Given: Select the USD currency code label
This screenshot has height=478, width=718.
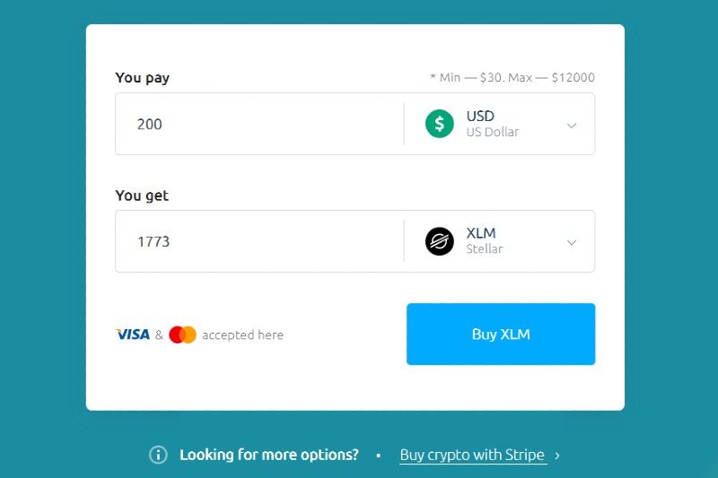Looking at the screenshot, I should (480, 116).
